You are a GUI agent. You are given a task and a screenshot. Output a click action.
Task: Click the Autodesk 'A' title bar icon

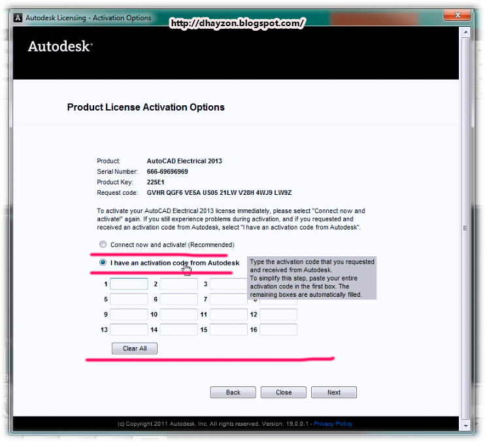[x=18, y=18]
